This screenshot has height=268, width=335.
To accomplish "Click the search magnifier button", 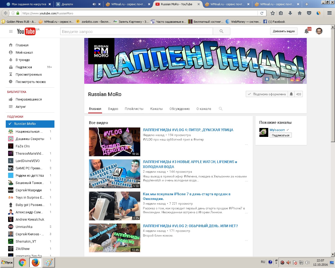I will pyautogui.click(x=221, y=31).
